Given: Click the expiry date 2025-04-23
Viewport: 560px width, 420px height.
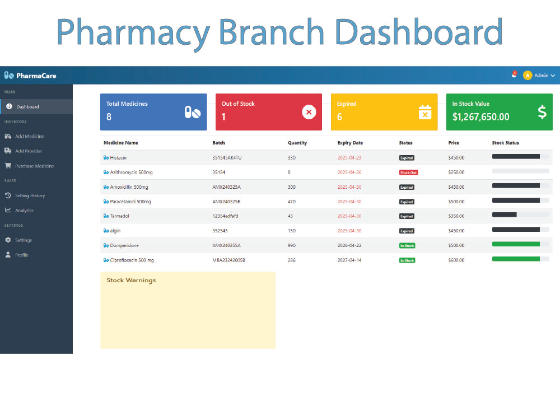Looking at the screenshot, I should (x=349, y=157).
